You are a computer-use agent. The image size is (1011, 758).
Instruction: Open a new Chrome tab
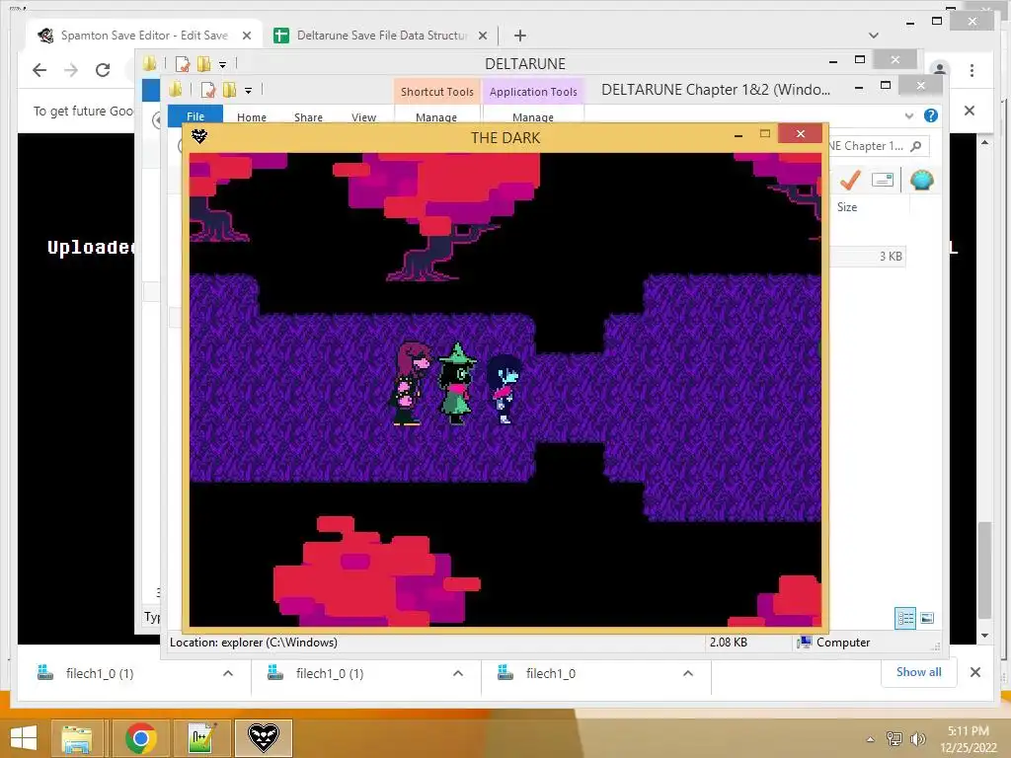click(519, 36)
